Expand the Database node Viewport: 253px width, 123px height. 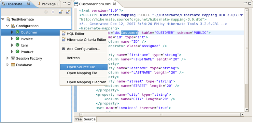point(7,65)
